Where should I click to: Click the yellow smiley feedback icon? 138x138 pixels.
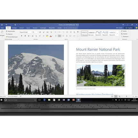[x=136, y=28]
